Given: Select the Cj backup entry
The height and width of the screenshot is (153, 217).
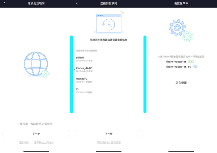Looking at the screenshot, I should (x=77, y=91).
